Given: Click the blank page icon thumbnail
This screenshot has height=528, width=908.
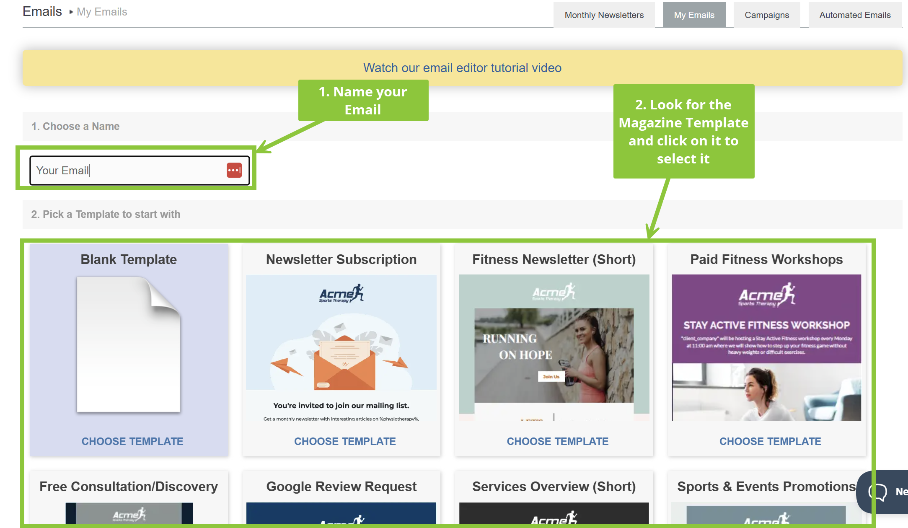Looking at the screenshot, I should pyautogui.click(x=129, y=344).
